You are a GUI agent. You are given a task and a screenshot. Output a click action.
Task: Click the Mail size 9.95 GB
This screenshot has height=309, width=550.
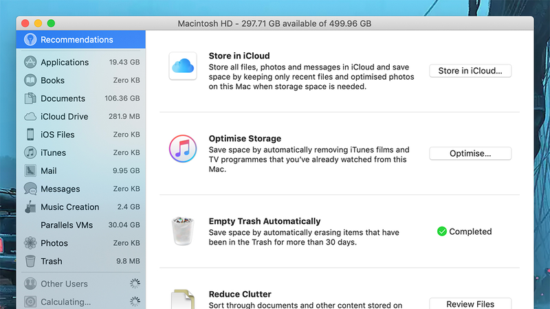click(x=126, y=170)
